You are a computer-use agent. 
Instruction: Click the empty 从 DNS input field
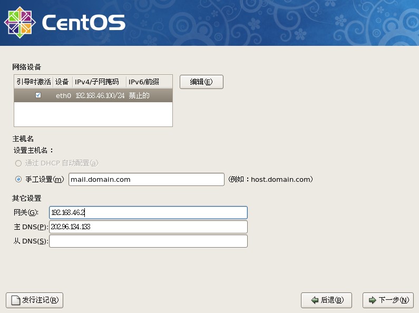(x=148, y=241)
